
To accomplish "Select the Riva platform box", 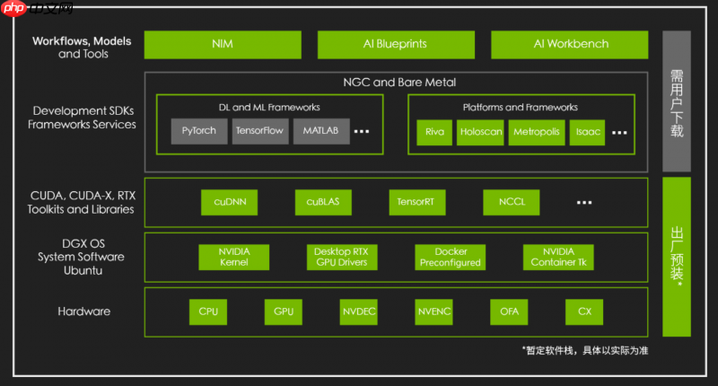I will (433, 131).
